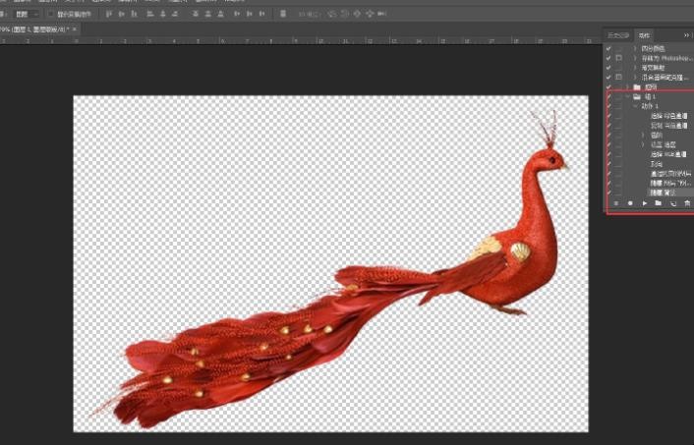Screen dimensions: 694x445
Task: Close the open document tab
Action: (x=75, y=29)
